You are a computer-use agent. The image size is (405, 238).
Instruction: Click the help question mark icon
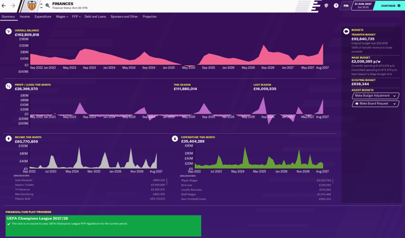point(336,6)
